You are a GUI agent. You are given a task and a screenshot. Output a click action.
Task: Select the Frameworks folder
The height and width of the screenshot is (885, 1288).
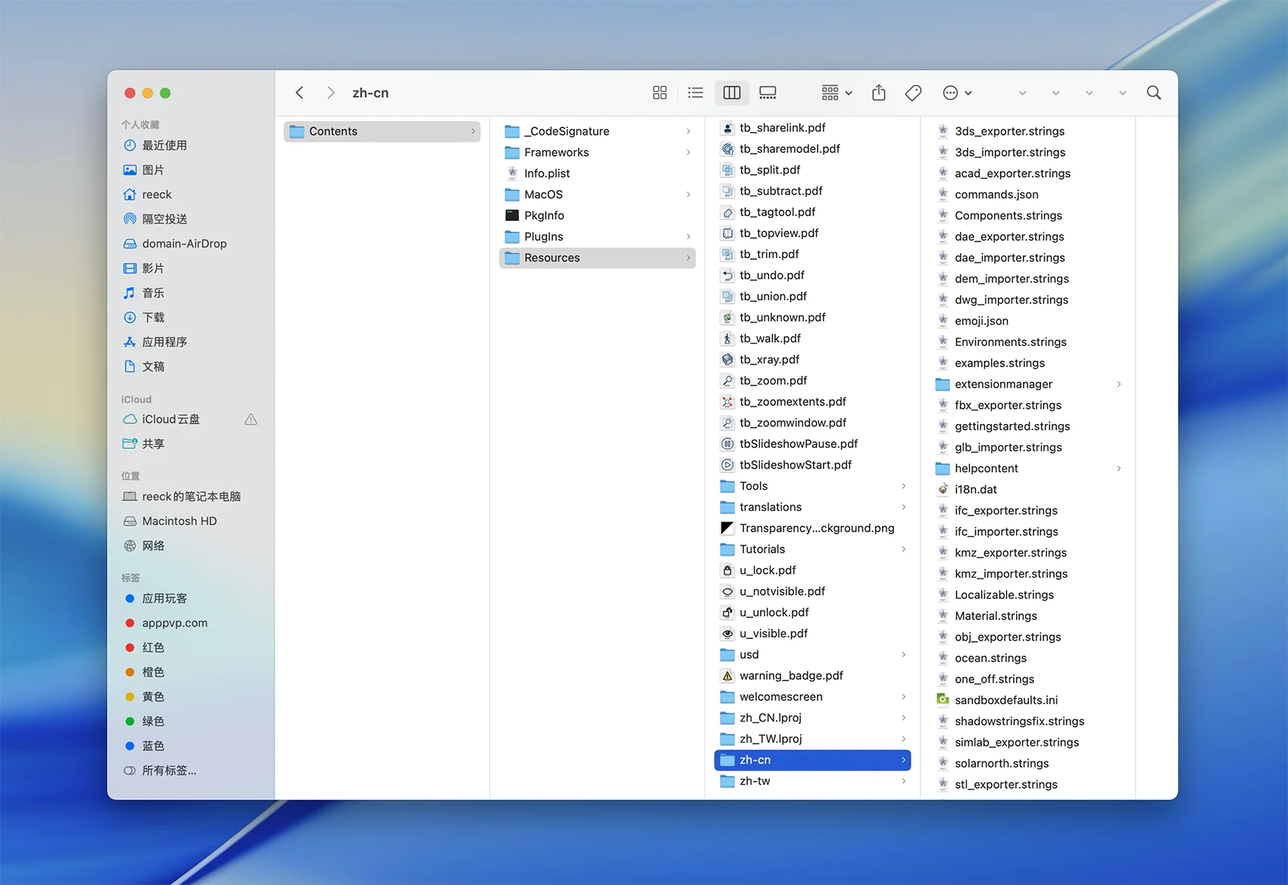coord(556,152)
